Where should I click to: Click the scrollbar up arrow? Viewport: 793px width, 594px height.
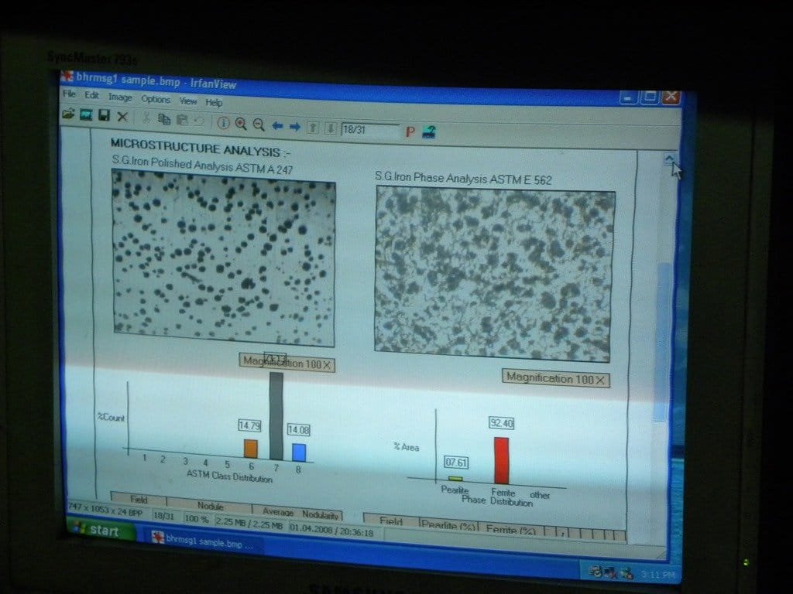click(669, 159)
